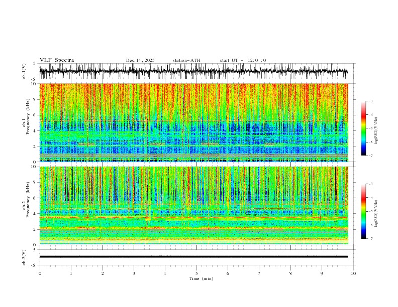Click the "4" kHz tick on ch.2 frequency axis
This screenshot has height=307, width=398.
(x=35, y=214)
